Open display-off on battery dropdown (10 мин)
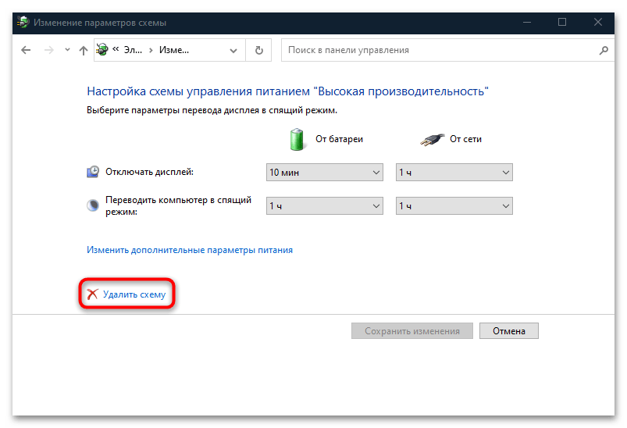The width and height of the screenshot is (627, 428). tap(324, 172)
